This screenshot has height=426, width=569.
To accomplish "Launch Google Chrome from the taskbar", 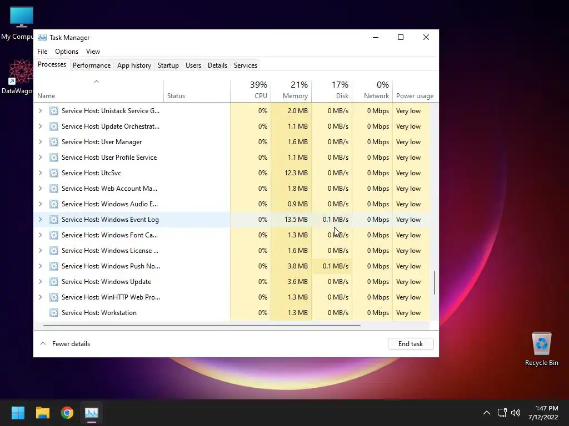I will [67, 413].
